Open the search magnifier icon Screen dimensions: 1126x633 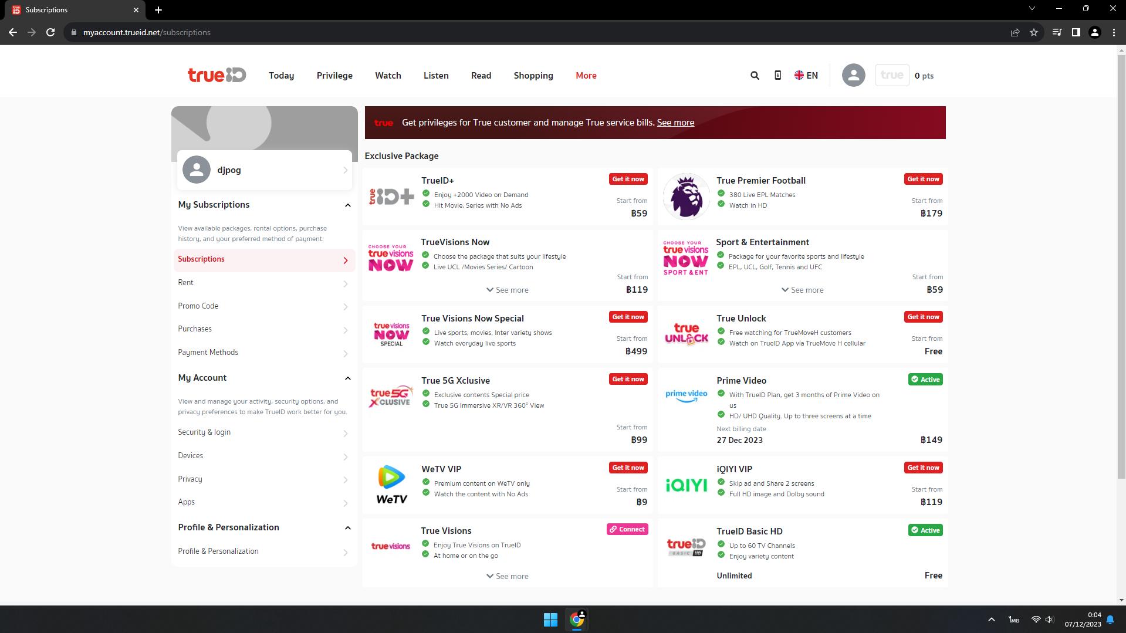pyautogui.click(x=755, y=75)
